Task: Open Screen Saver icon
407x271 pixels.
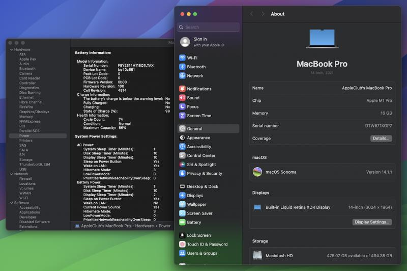Action: [x=182, y=213]
